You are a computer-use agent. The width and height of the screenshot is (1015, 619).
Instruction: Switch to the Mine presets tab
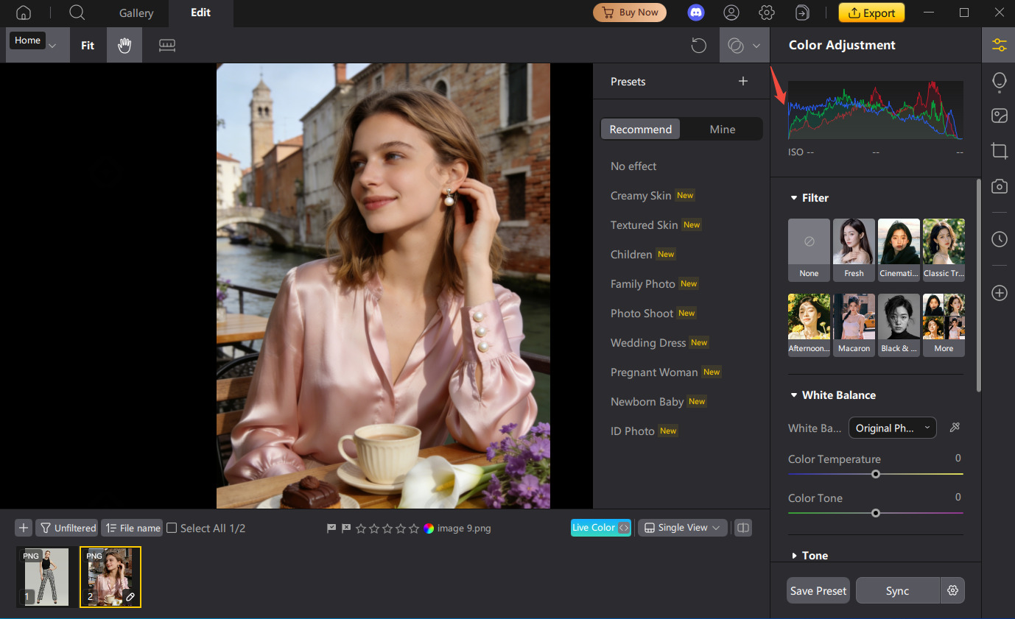722,130
